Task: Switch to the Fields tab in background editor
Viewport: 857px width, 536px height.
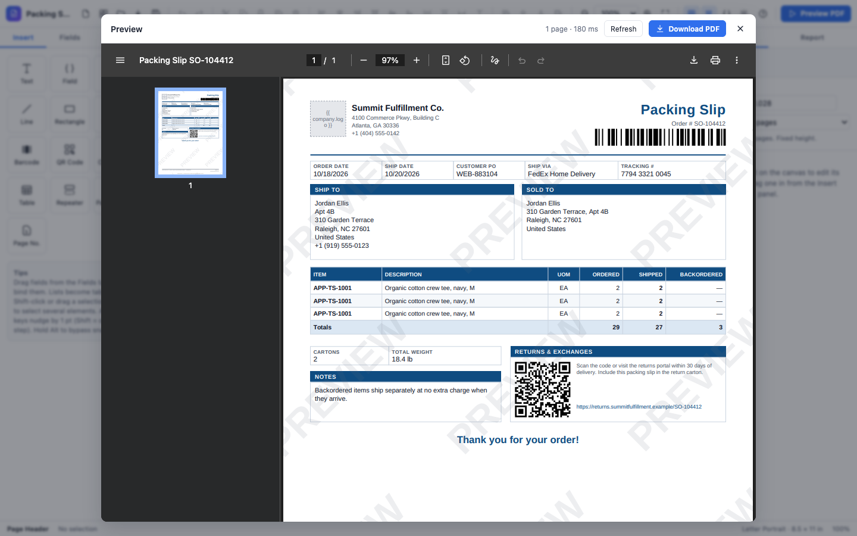Action: click(70, 38)
